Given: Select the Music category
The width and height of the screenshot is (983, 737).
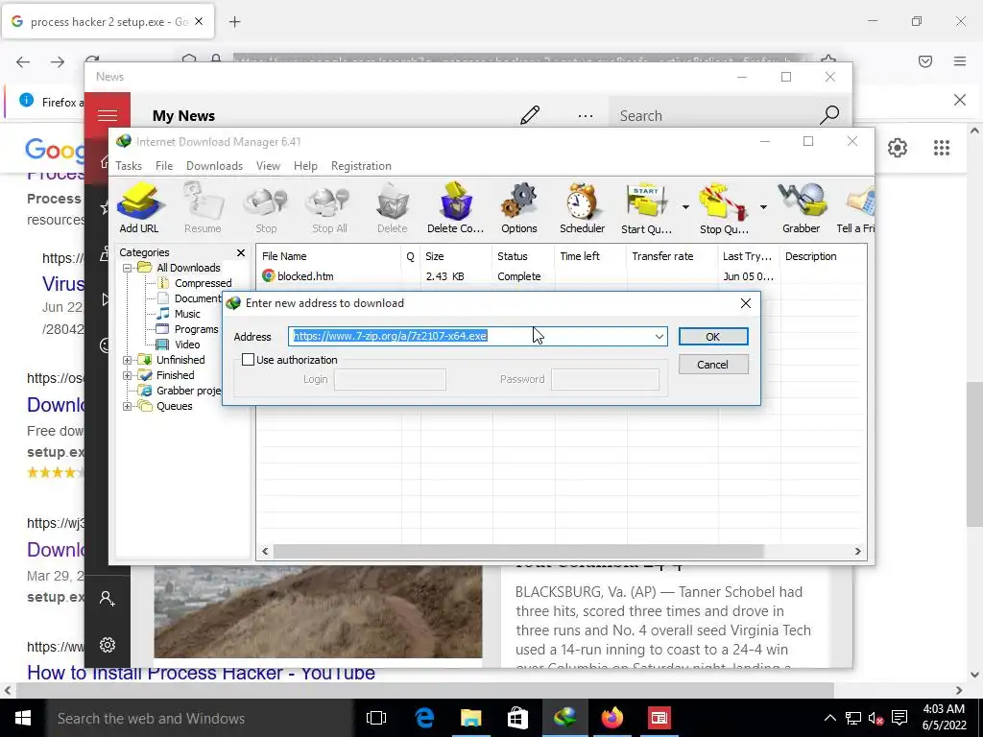Looking at the screenshot, I should 187,314.
